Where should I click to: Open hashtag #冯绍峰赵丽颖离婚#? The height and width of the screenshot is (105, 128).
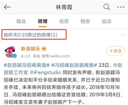(x=74, y=65)
